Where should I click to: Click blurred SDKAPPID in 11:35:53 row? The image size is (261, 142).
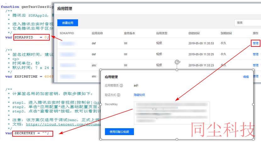tap(67, 44)
